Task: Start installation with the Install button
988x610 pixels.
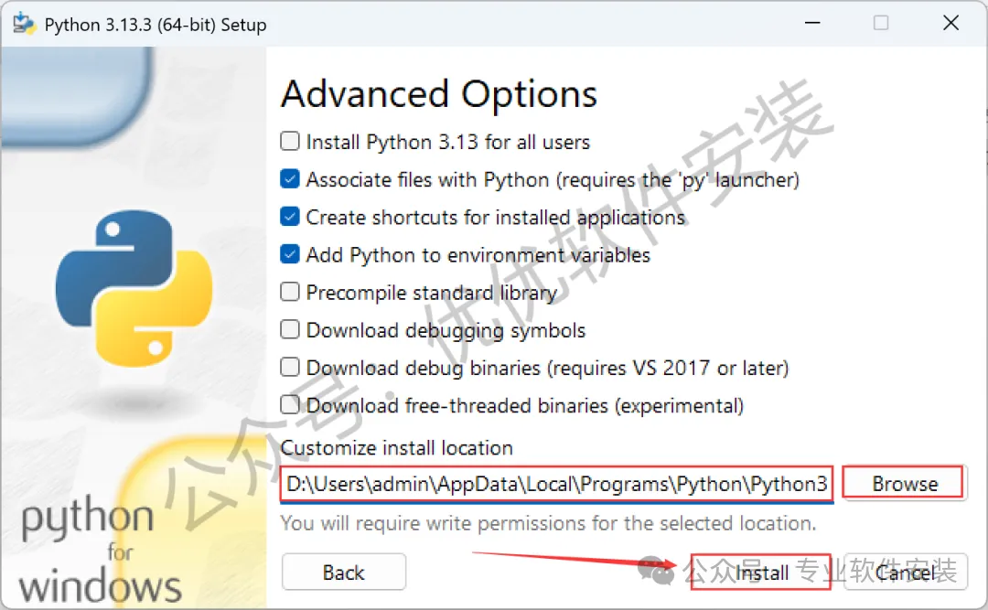Action: point(761,573)
